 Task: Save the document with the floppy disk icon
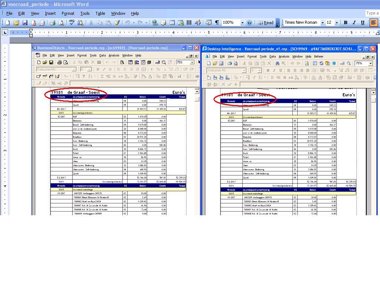[25, 23]
